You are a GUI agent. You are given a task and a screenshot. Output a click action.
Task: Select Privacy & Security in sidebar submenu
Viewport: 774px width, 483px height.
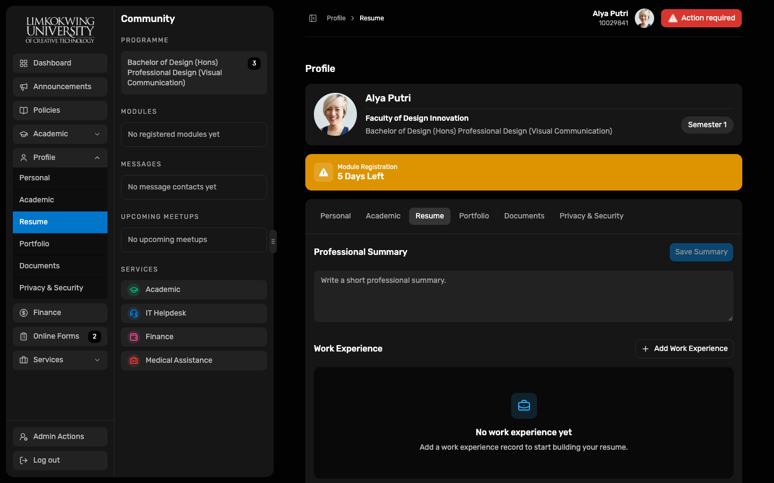pyautogui.click(x=60, y=288)
